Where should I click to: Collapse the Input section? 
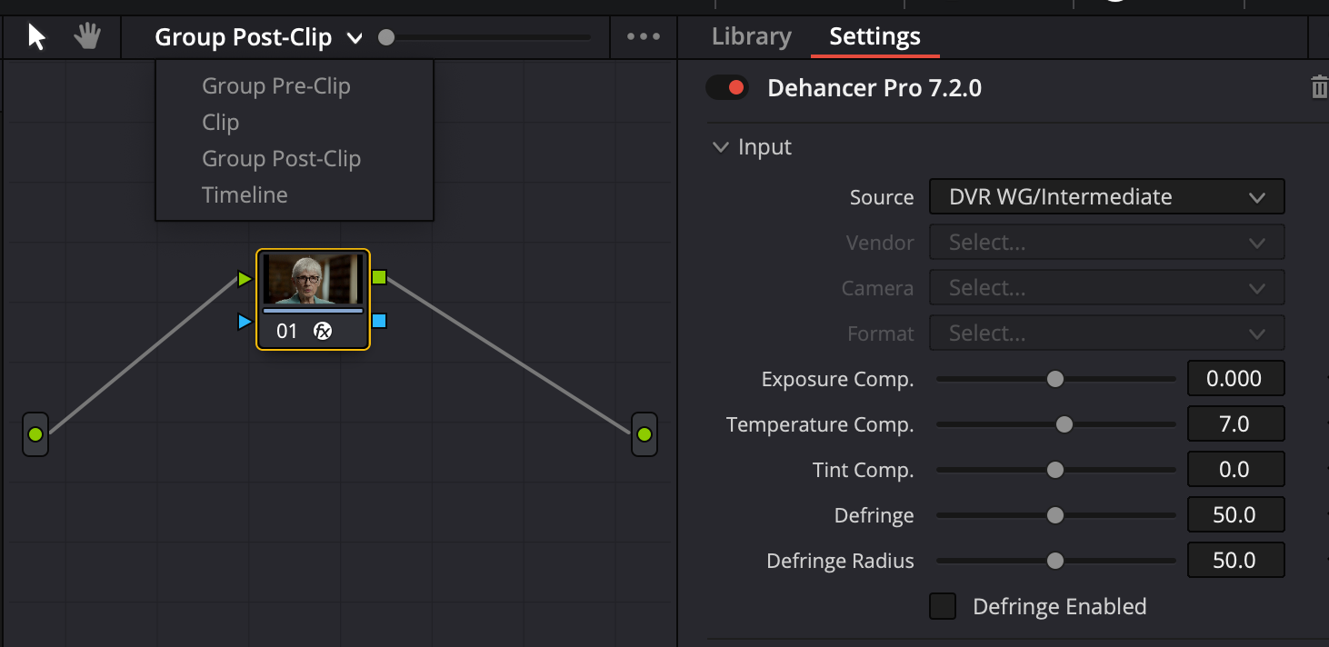coord(721,147)
